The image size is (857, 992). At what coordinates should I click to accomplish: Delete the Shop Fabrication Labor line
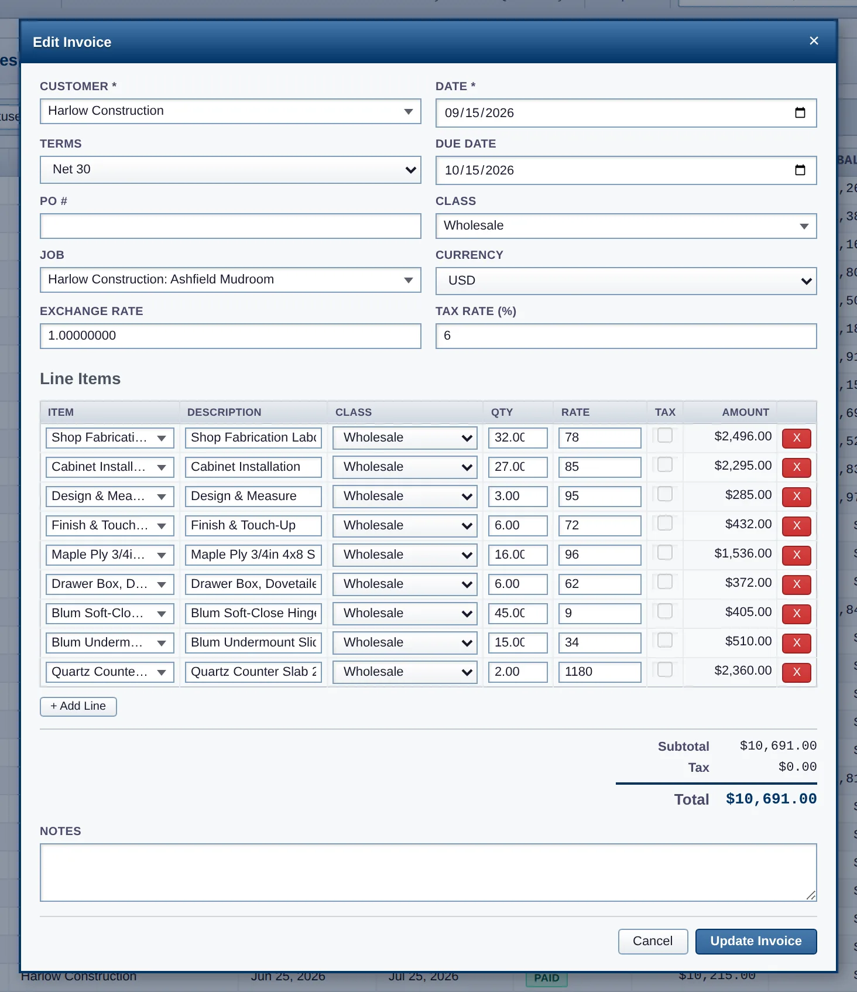(x=796, y=438)
